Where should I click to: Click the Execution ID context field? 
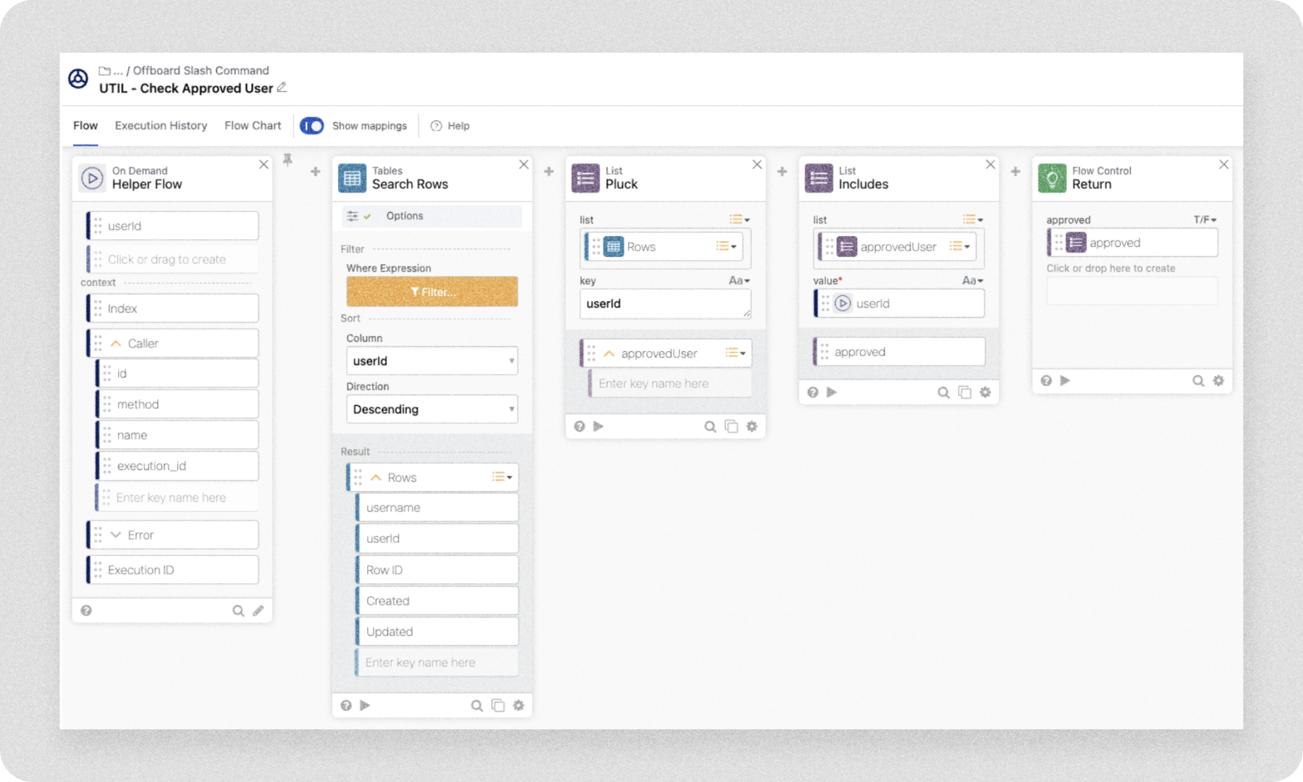(172, 571)
